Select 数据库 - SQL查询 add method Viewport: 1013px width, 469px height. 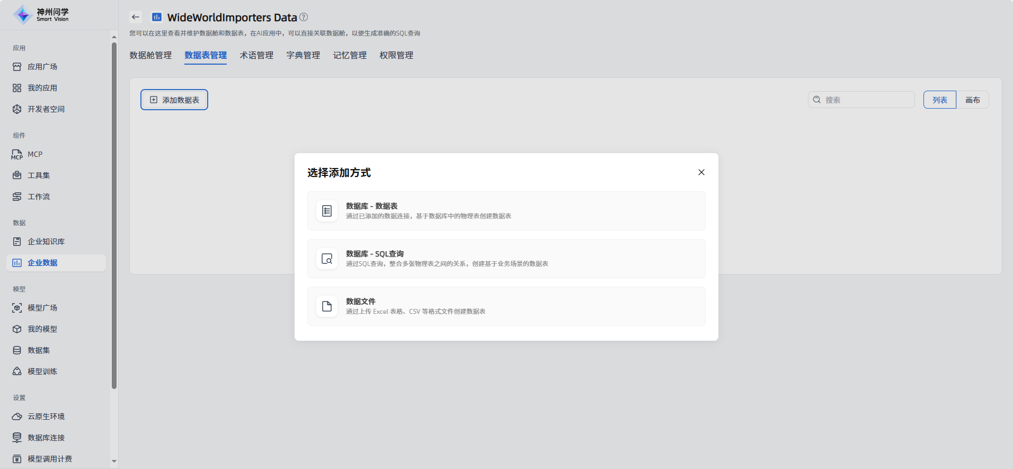(x=506, y=259)
